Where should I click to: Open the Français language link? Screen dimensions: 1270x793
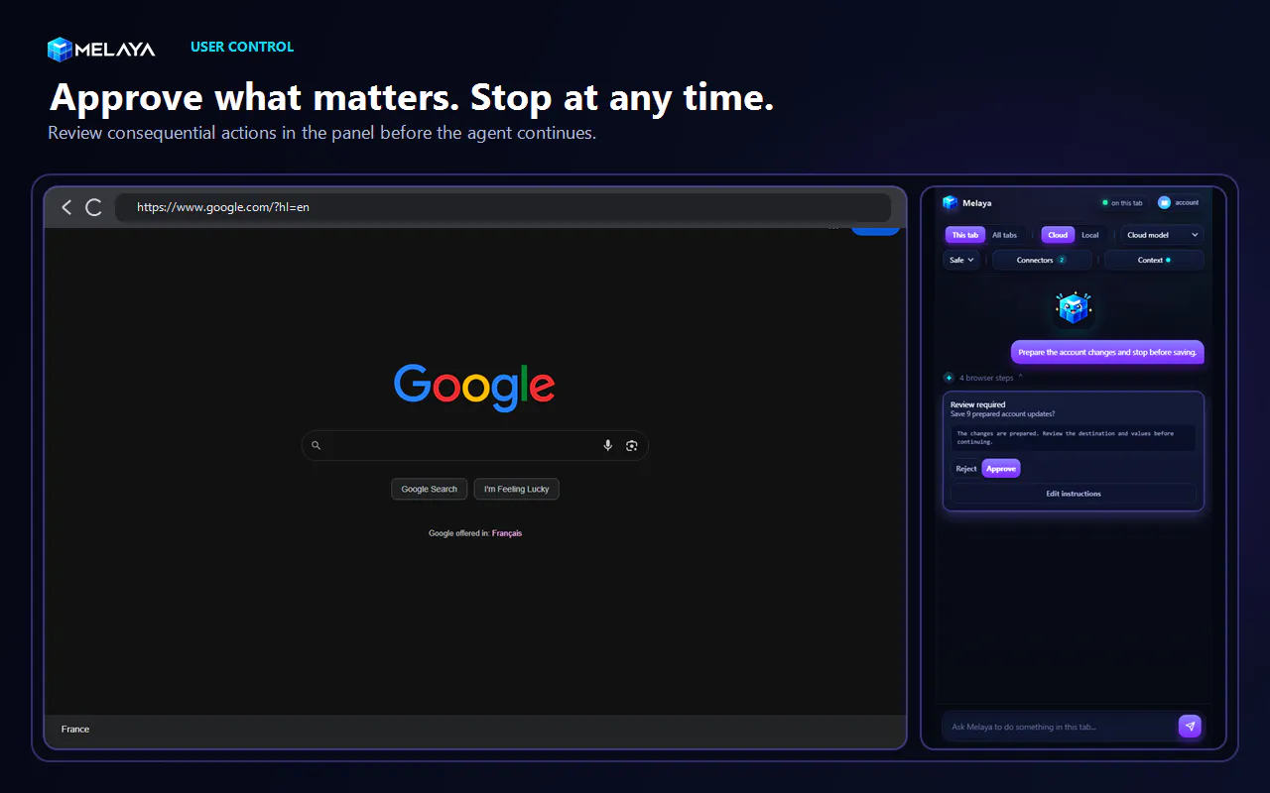(507, 533)
